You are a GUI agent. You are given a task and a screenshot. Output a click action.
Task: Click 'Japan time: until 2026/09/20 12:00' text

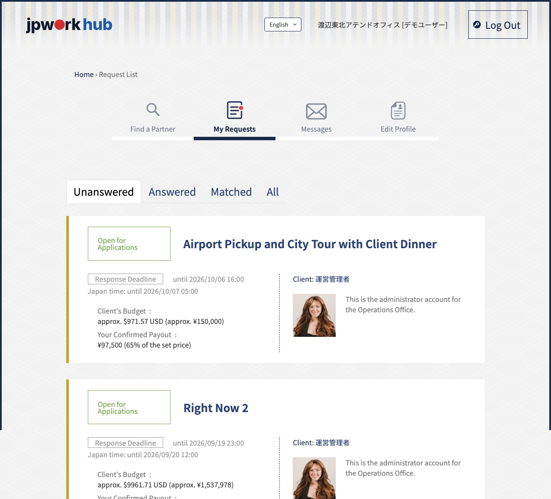coord(143,455)
